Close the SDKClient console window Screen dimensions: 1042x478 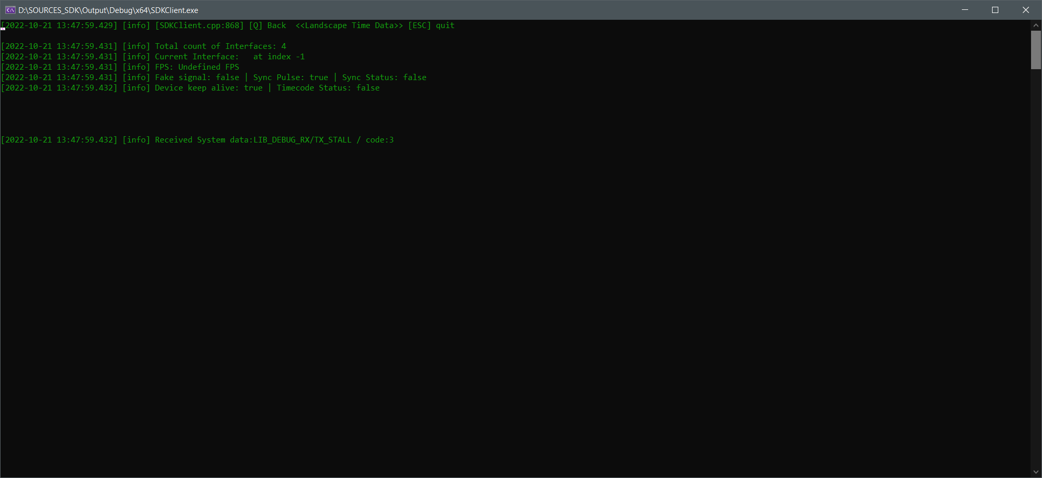click(1026, 10)
